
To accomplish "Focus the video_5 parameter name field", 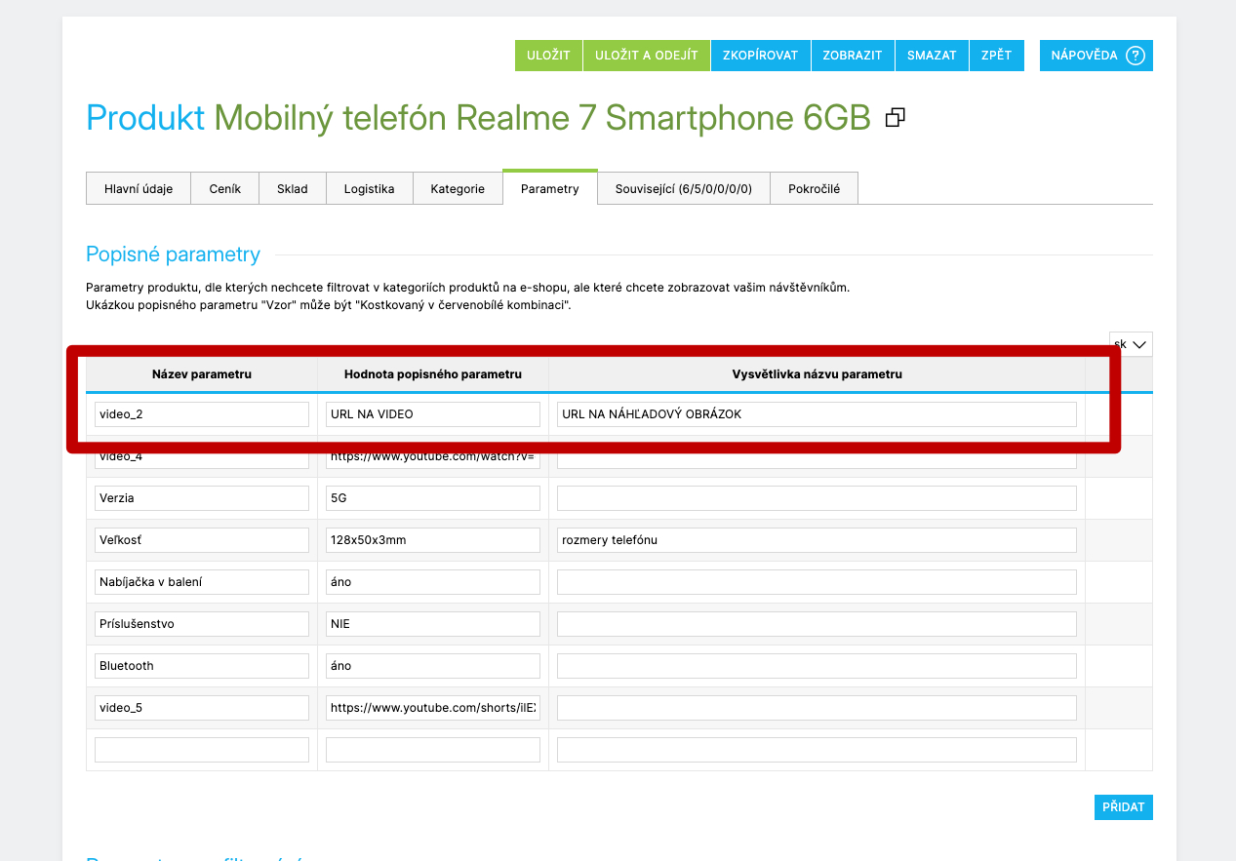I will (202, 708).
